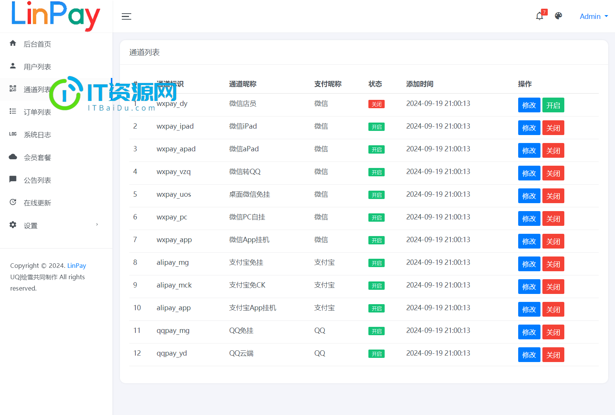This screenshot has width=615, height=415.
Task: Open 系统日志 menu item
Action: [56, 135]
